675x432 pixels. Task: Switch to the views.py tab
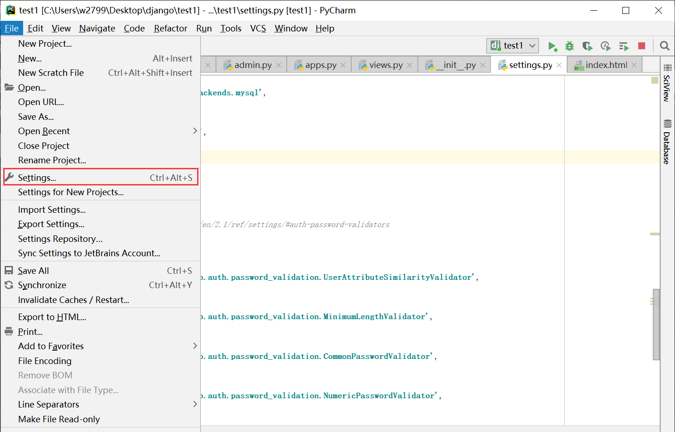point(385,65)
